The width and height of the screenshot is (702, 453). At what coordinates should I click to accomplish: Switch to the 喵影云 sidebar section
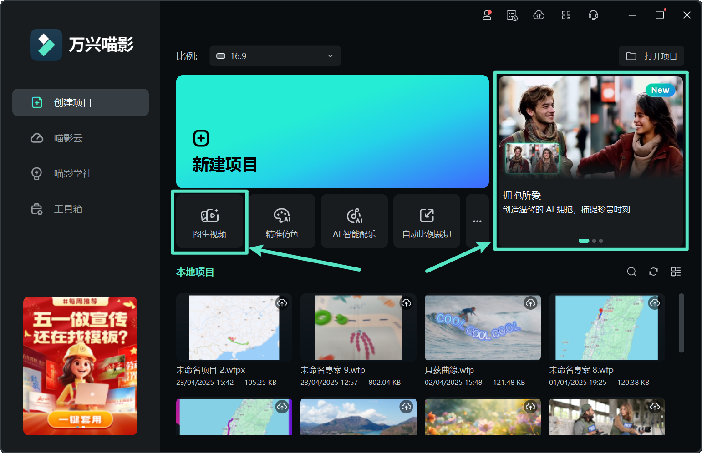68,138
